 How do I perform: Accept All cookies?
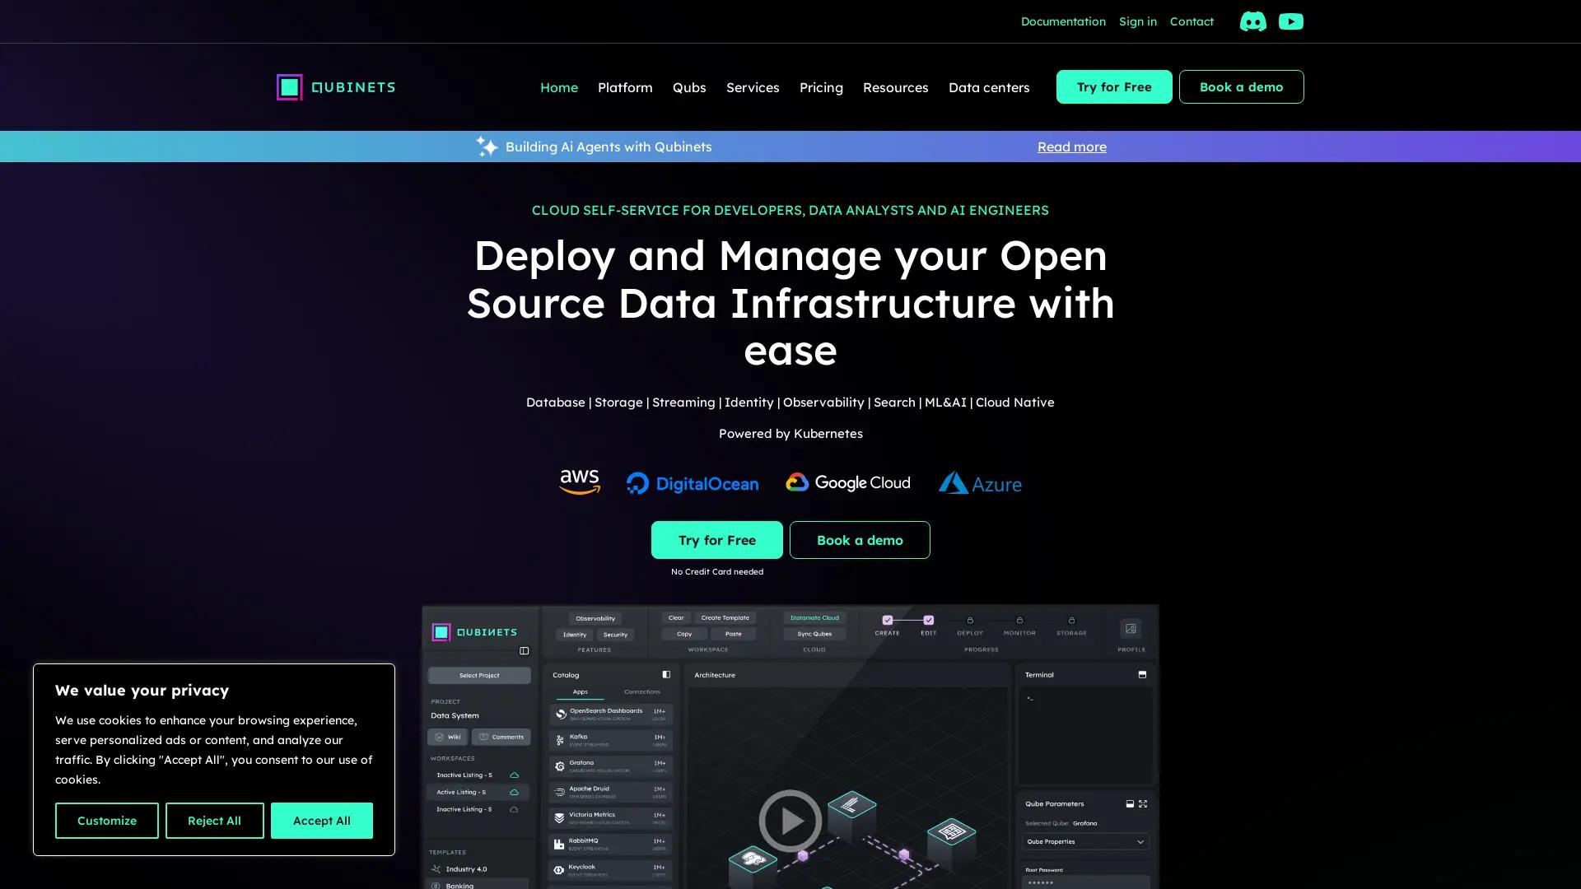pos(321,821)
